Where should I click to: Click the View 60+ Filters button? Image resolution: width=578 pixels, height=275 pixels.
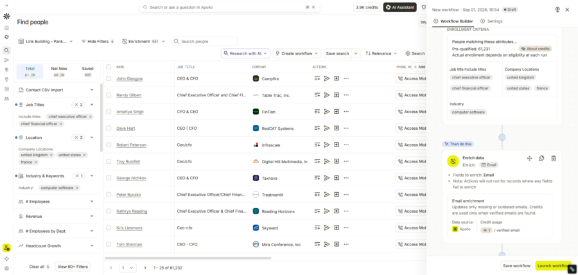73,267
